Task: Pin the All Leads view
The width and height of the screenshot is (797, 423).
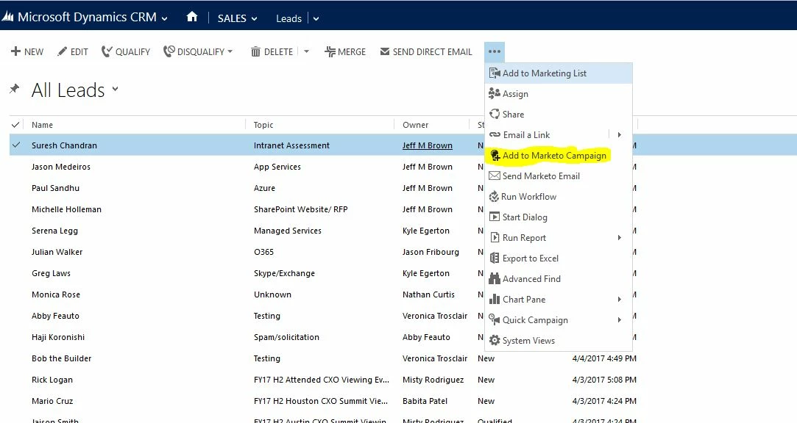Action: (x=14, y=90)
